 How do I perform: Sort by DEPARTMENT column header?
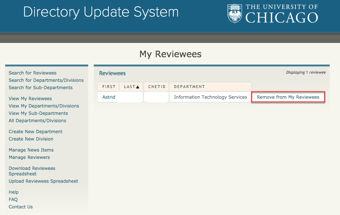(x=211, y=87)
